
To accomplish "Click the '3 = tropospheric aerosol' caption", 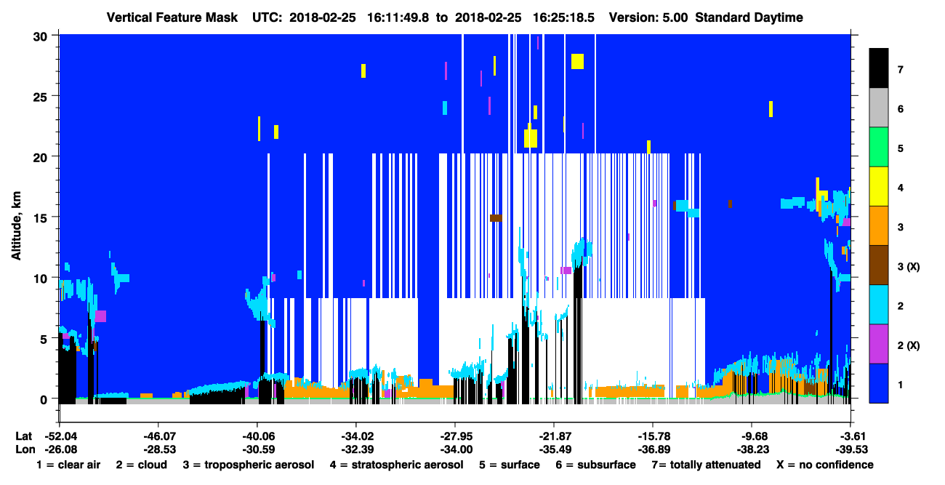I will pyautogui.click(x=249, y=465).
